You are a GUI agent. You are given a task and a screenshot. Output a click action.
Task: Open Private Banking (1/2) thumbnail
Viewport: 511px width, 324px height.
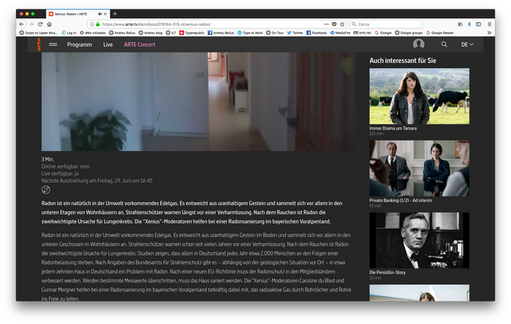tap(419, 168)
